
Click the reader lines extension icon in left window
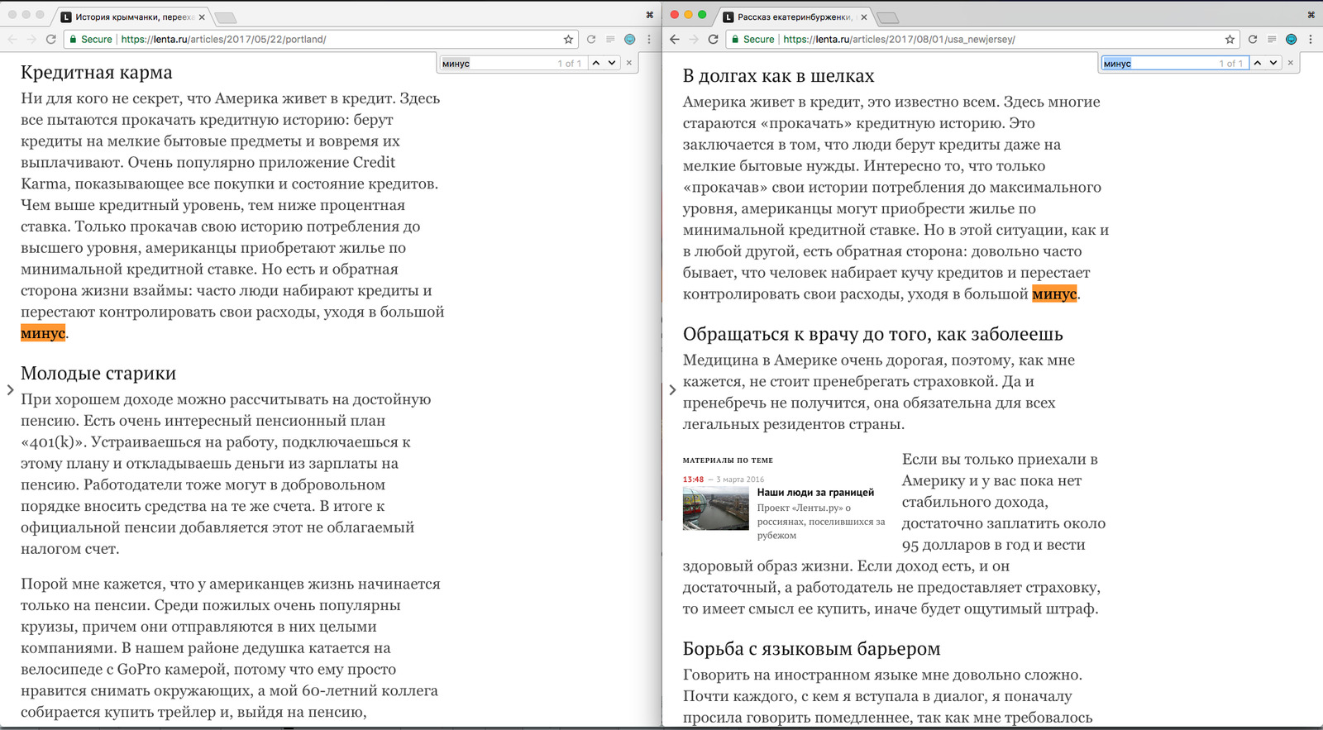tap(610, 39)
